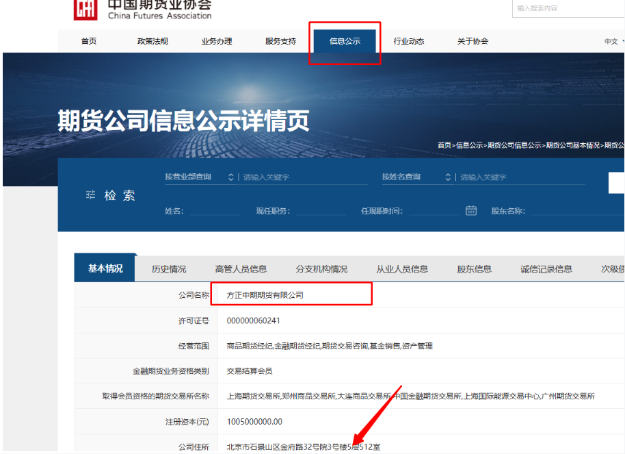Switch to the 高管人员信息 tab
The width and height of the screenshot is (625, 454).
(241, 269)
